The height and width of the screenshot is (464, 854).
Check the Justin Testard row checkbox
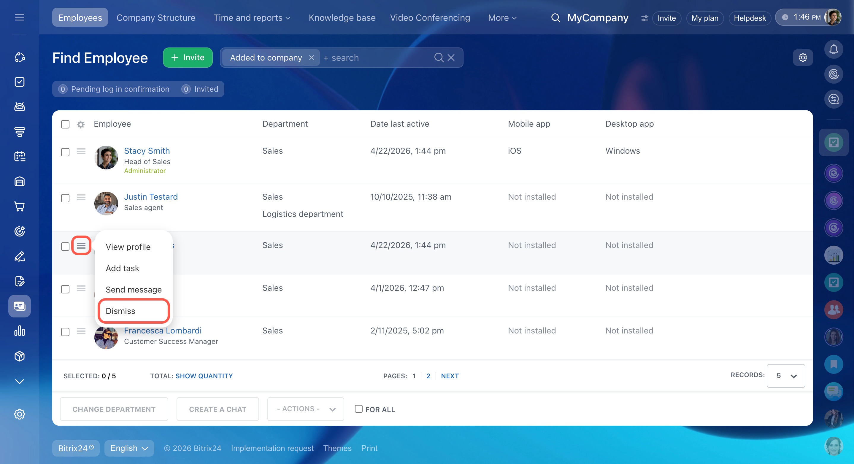pos(65,198)
